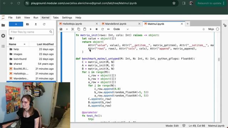This screenshot has width=228, height=128.
Task: Open the File menu
Action: pos(10,17)
